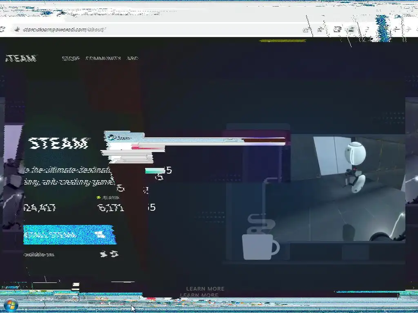Click the Install Steam button
418x313 pixels.
click(x=70, y=235)
